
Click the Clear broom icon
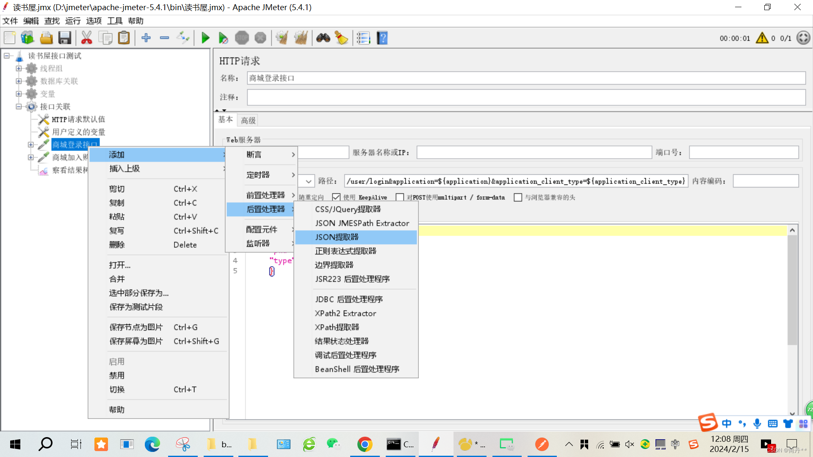[282, 38]
